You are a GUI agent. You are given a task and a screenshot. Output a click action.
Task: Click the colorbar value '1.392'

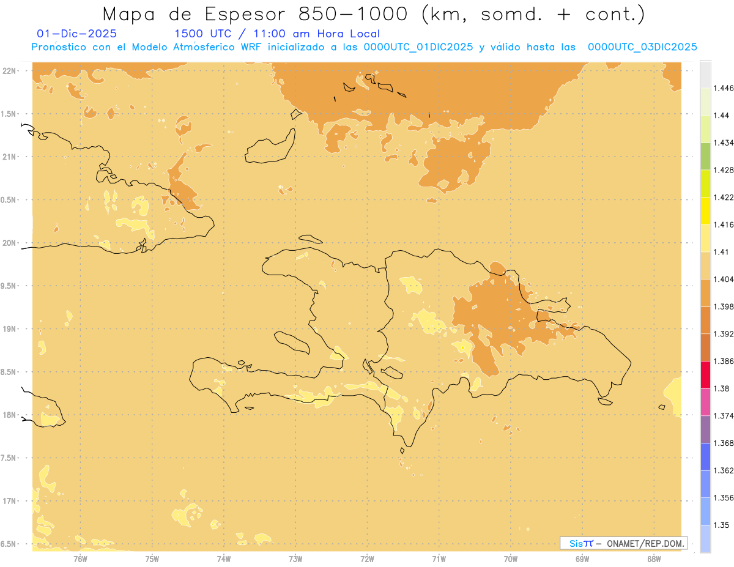pyautogui.click(x=724, y=334)
